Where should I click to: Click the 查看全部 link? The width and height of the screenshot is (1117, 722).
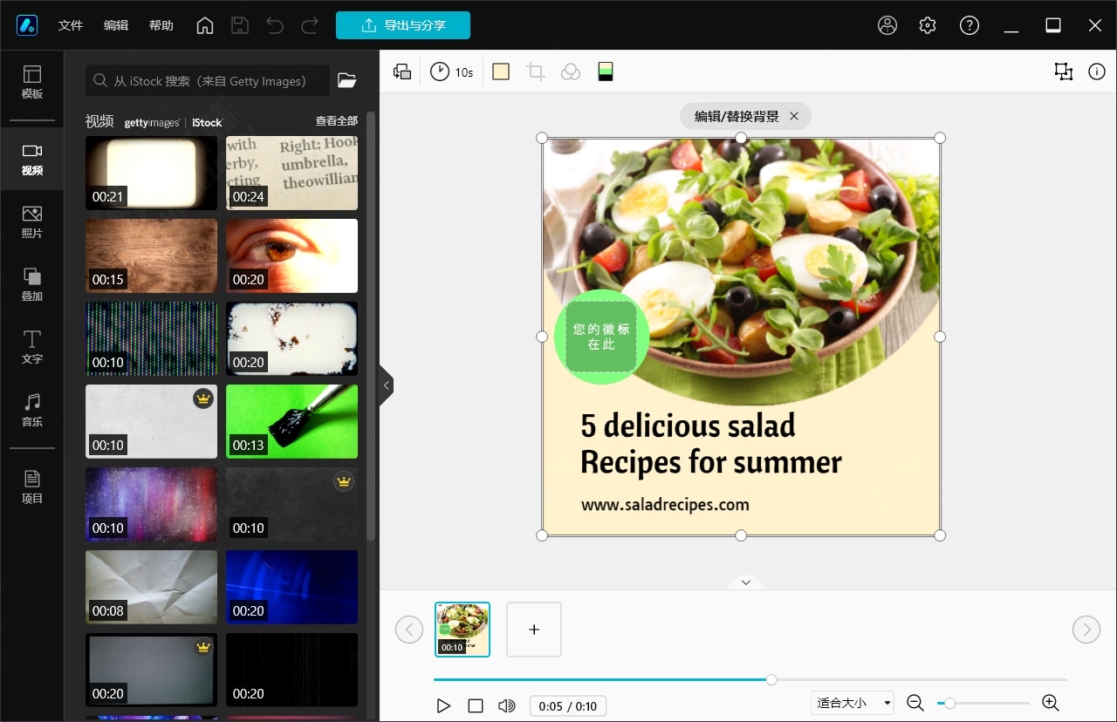point(337,121)
